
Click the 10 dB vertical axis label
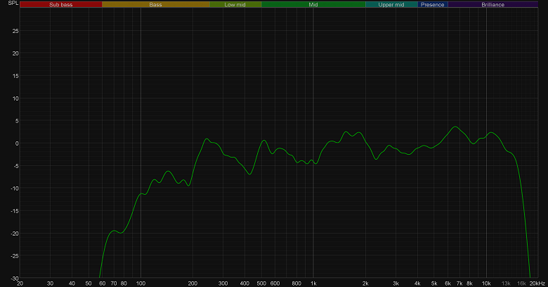coord(15,98)
